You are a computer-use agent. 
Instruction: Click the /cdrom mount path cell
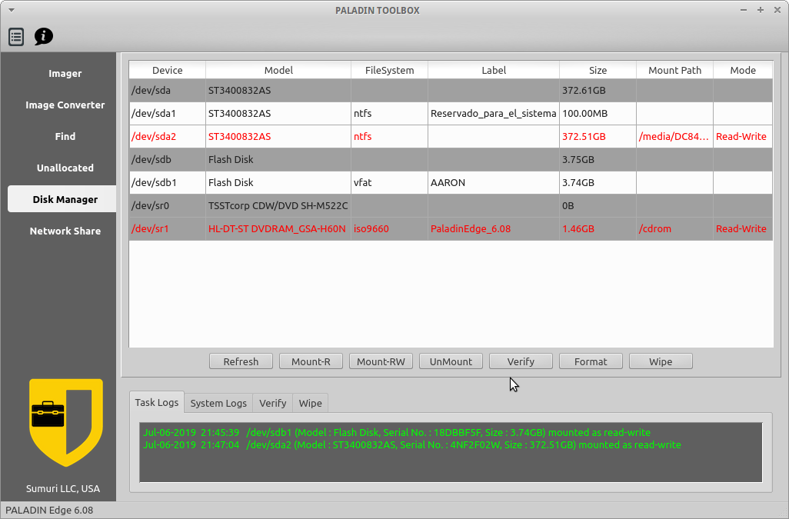674,229
